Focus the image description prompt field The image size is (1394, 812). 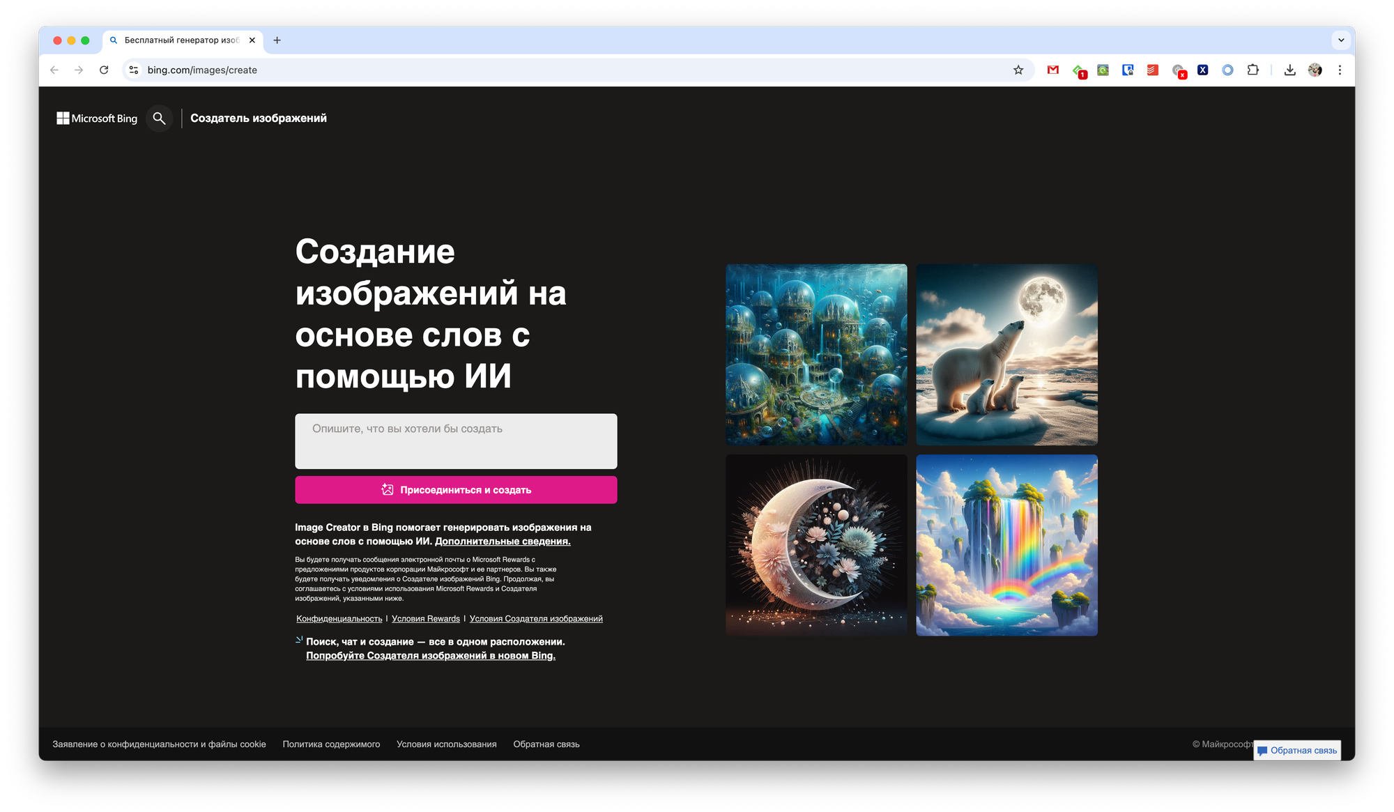click(x=456, y=441)
